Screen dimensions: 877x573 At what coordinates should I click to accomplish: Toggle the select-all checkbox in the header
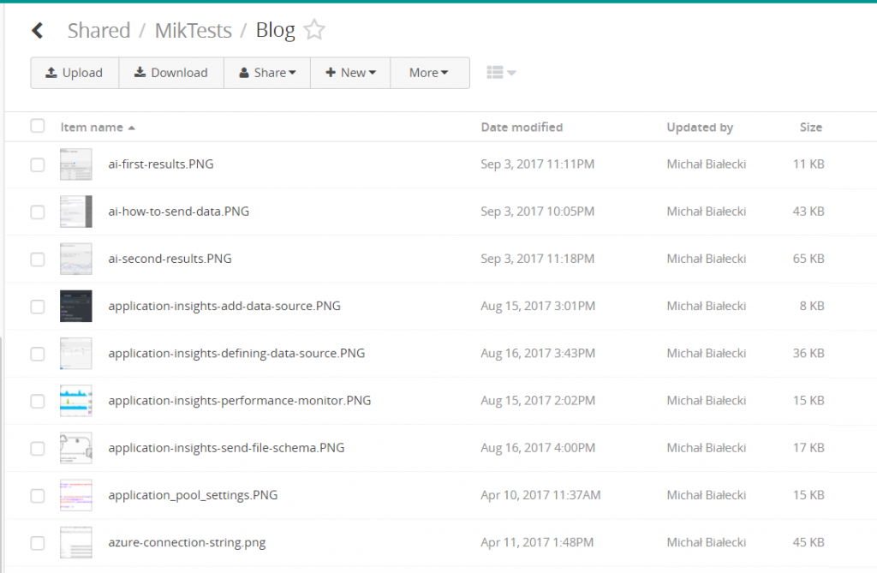click(x=38, y=125)
